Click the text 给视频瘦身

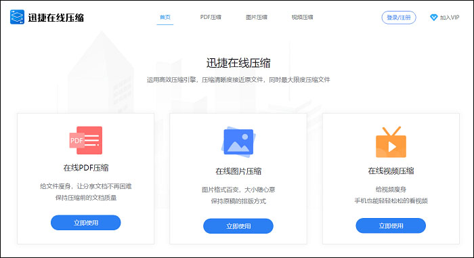click(x=391, y=190)
